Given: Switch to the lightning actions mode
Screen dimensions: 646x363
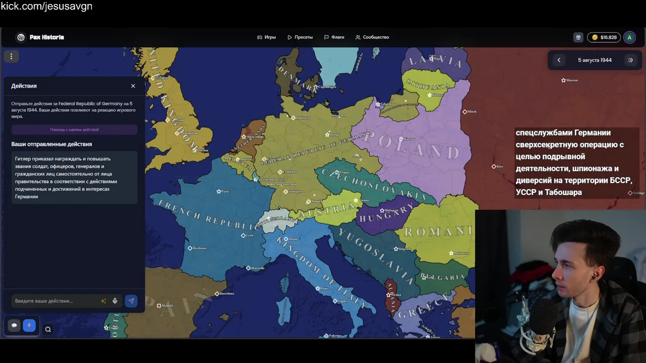Looking at the screenshot, I should coord(29,326).
